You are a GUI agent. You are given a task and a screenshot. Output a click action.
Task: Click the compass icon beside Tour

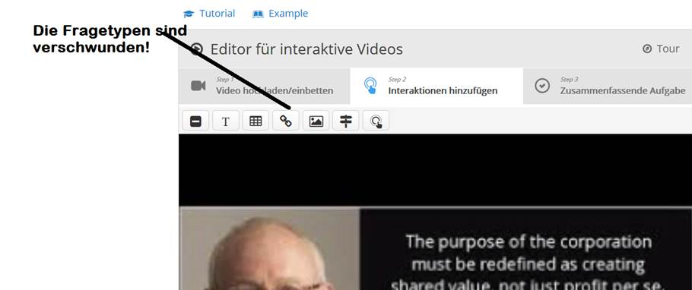point(647,49)
